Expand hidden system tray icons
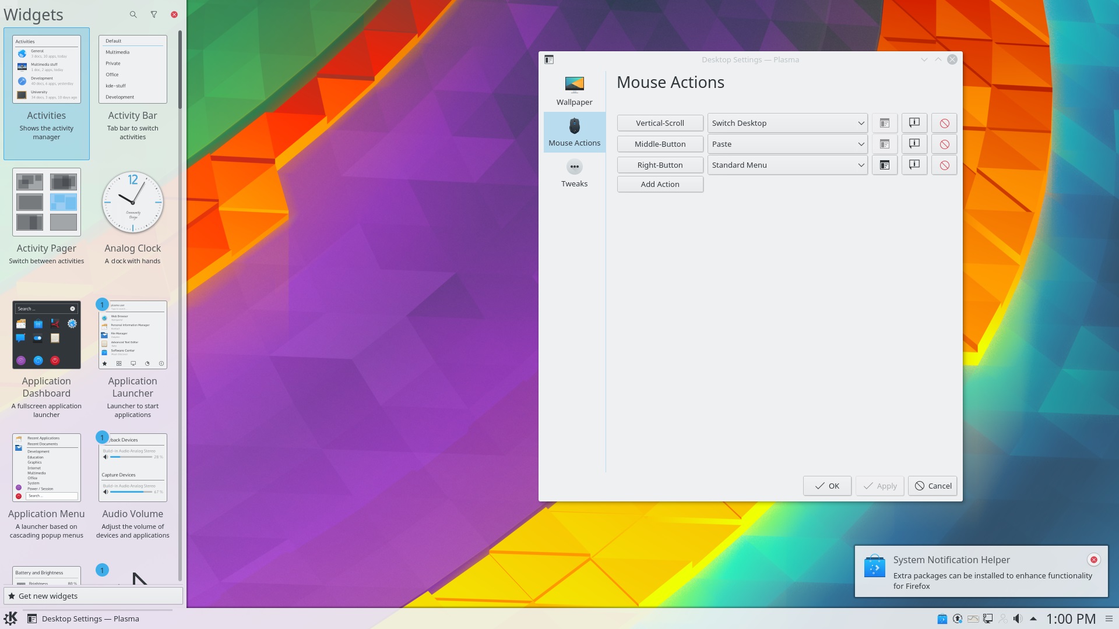 pyautogui.click(x=1033, y=619)
